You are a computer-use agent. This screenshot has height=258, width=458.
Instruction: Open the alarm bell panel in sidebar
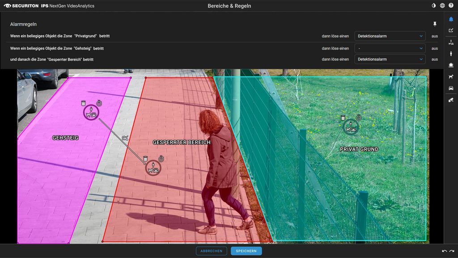coord(451,19)
